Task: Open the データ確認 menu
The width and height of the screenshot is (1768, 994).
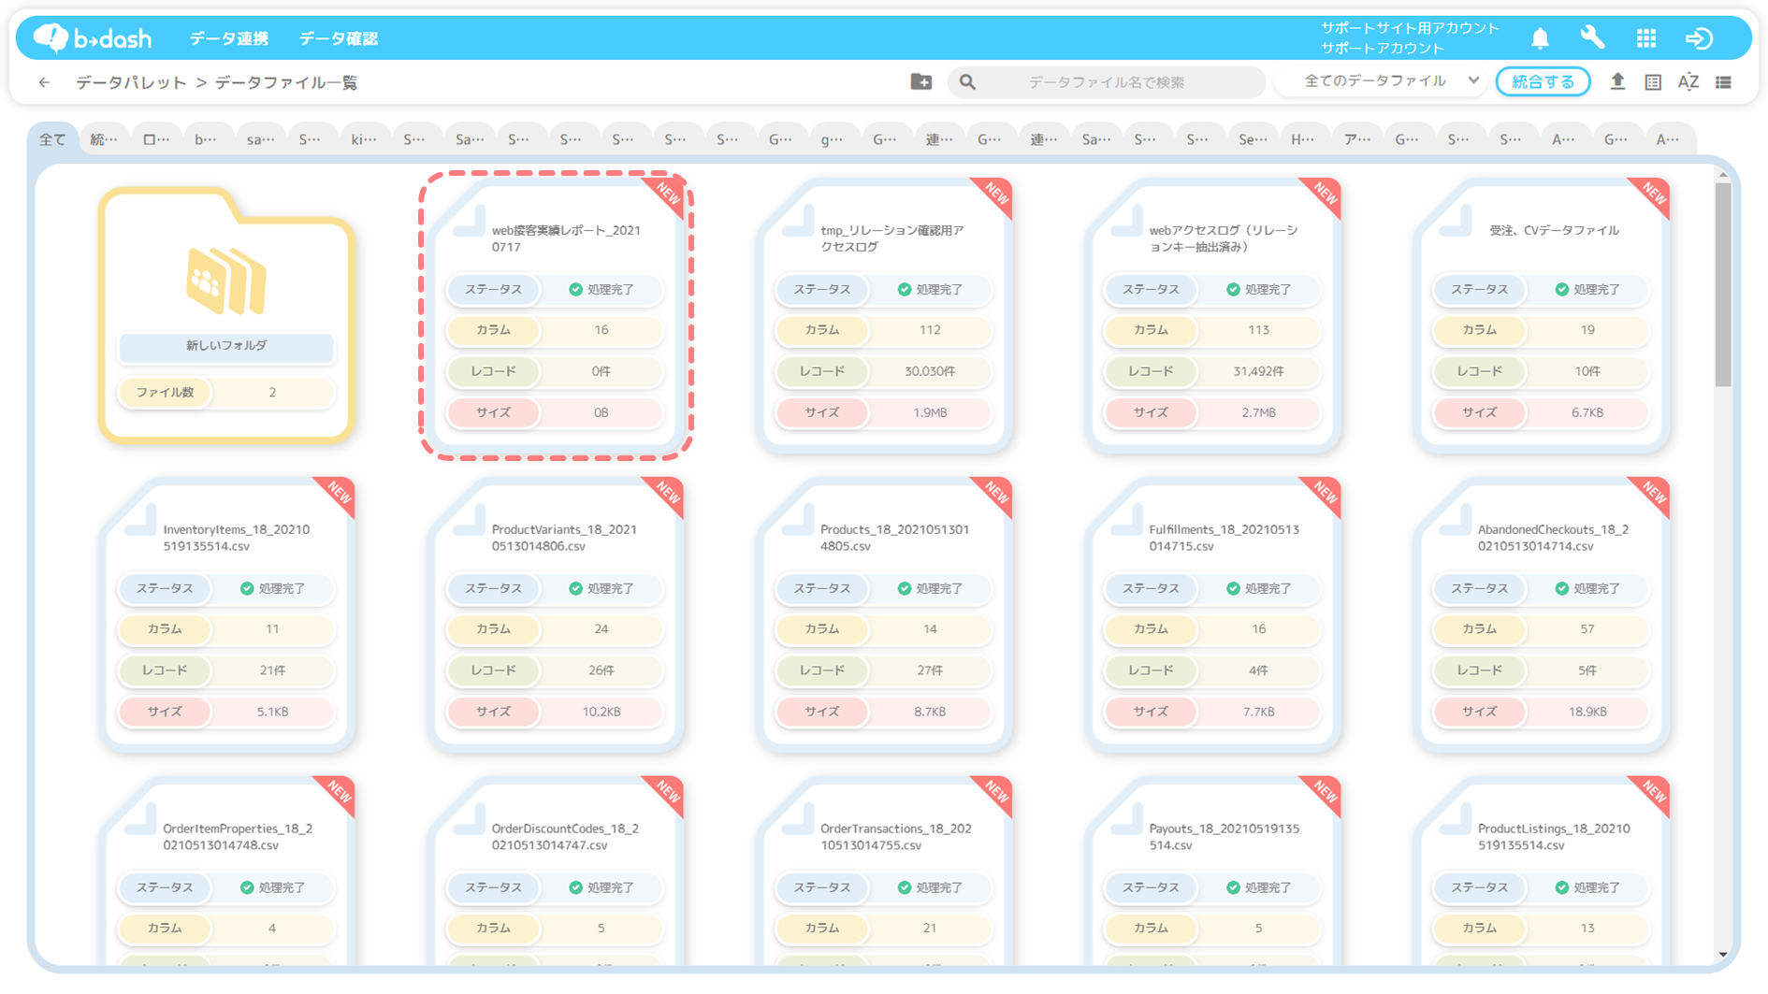Action: tap(339, 38)
